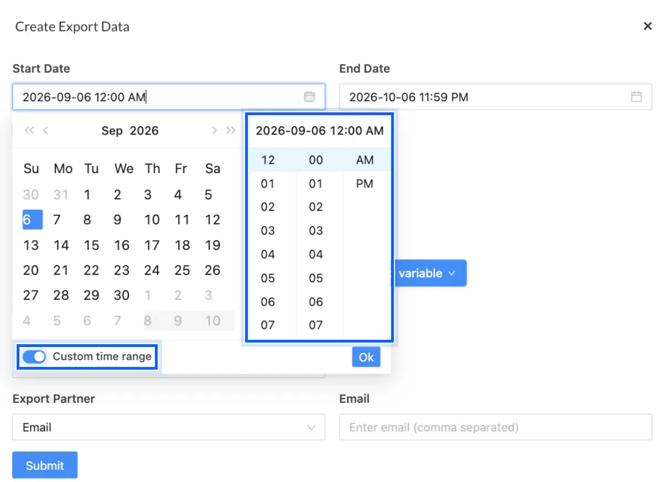
Task: Pick September 18 in the calendar
Action: pos(182,245)
